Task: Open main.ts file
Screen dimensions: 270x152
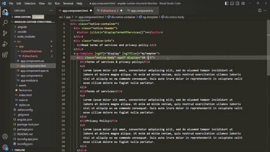Action: (x=23, y=100)
